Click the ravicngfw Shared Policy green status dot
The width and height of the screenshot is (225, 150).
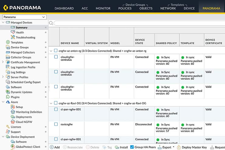tap(158, 124)
